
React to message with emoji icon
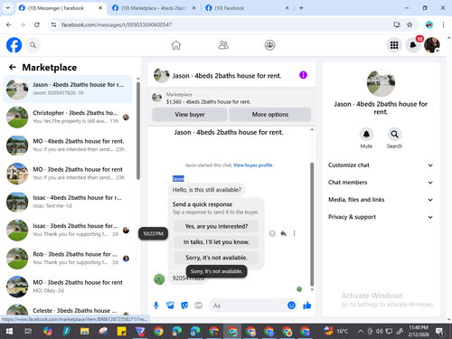tap(272, 233)
